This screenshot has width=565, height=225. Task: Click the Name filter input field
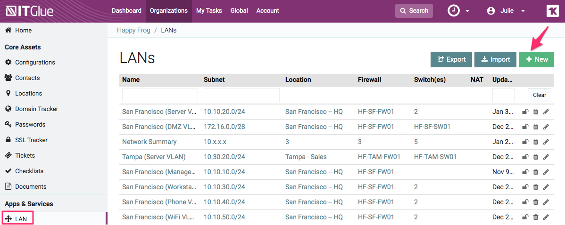160,95
